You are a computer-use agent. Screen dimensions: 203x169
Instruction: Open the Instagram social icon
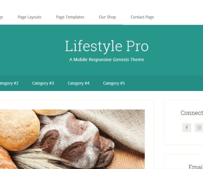199,128
